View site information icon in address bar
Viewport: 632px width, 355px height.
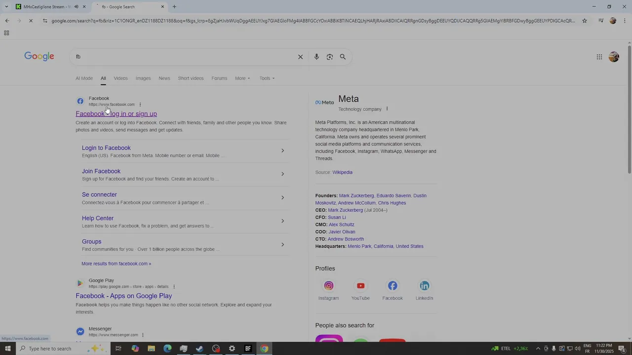[45, 21]
